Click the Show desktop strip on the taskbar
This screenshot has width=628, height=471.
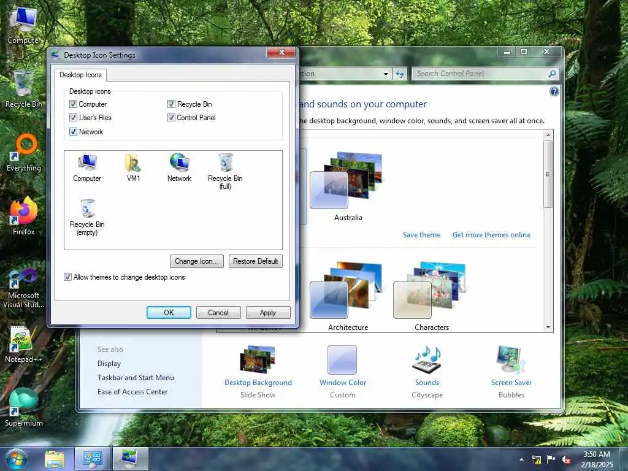[x=624, y=459]
